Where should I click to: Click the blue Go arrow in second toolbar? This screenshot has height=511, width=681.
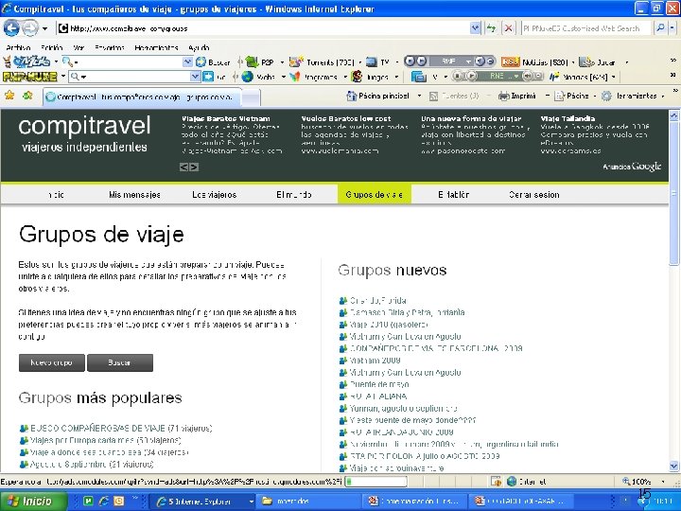[x=208, y=77]
